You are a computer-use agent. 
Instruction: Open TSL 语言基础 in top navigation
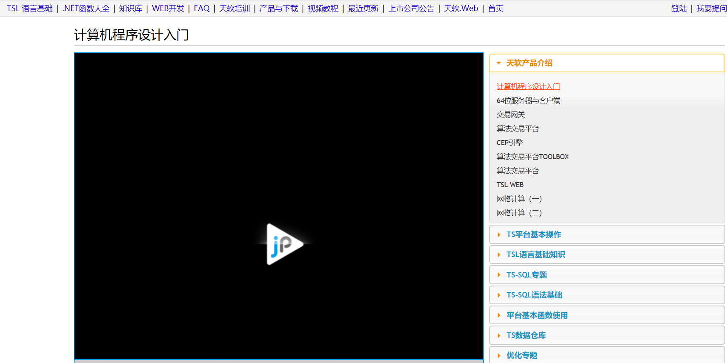(30, 9)
